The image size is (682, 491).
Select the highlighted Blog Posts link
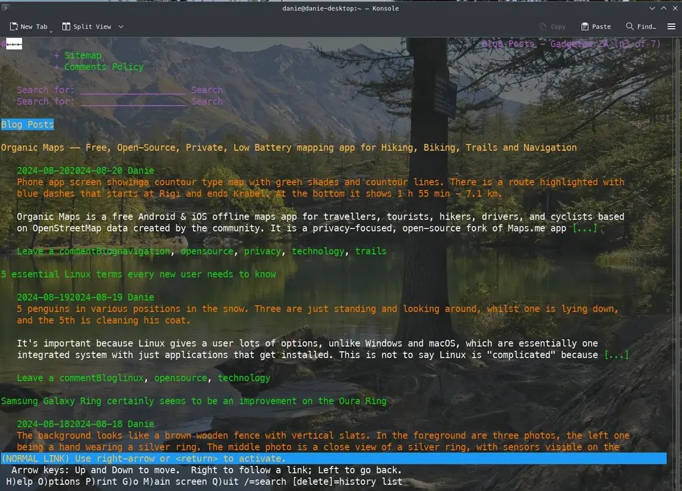click(x=27, y=124)
